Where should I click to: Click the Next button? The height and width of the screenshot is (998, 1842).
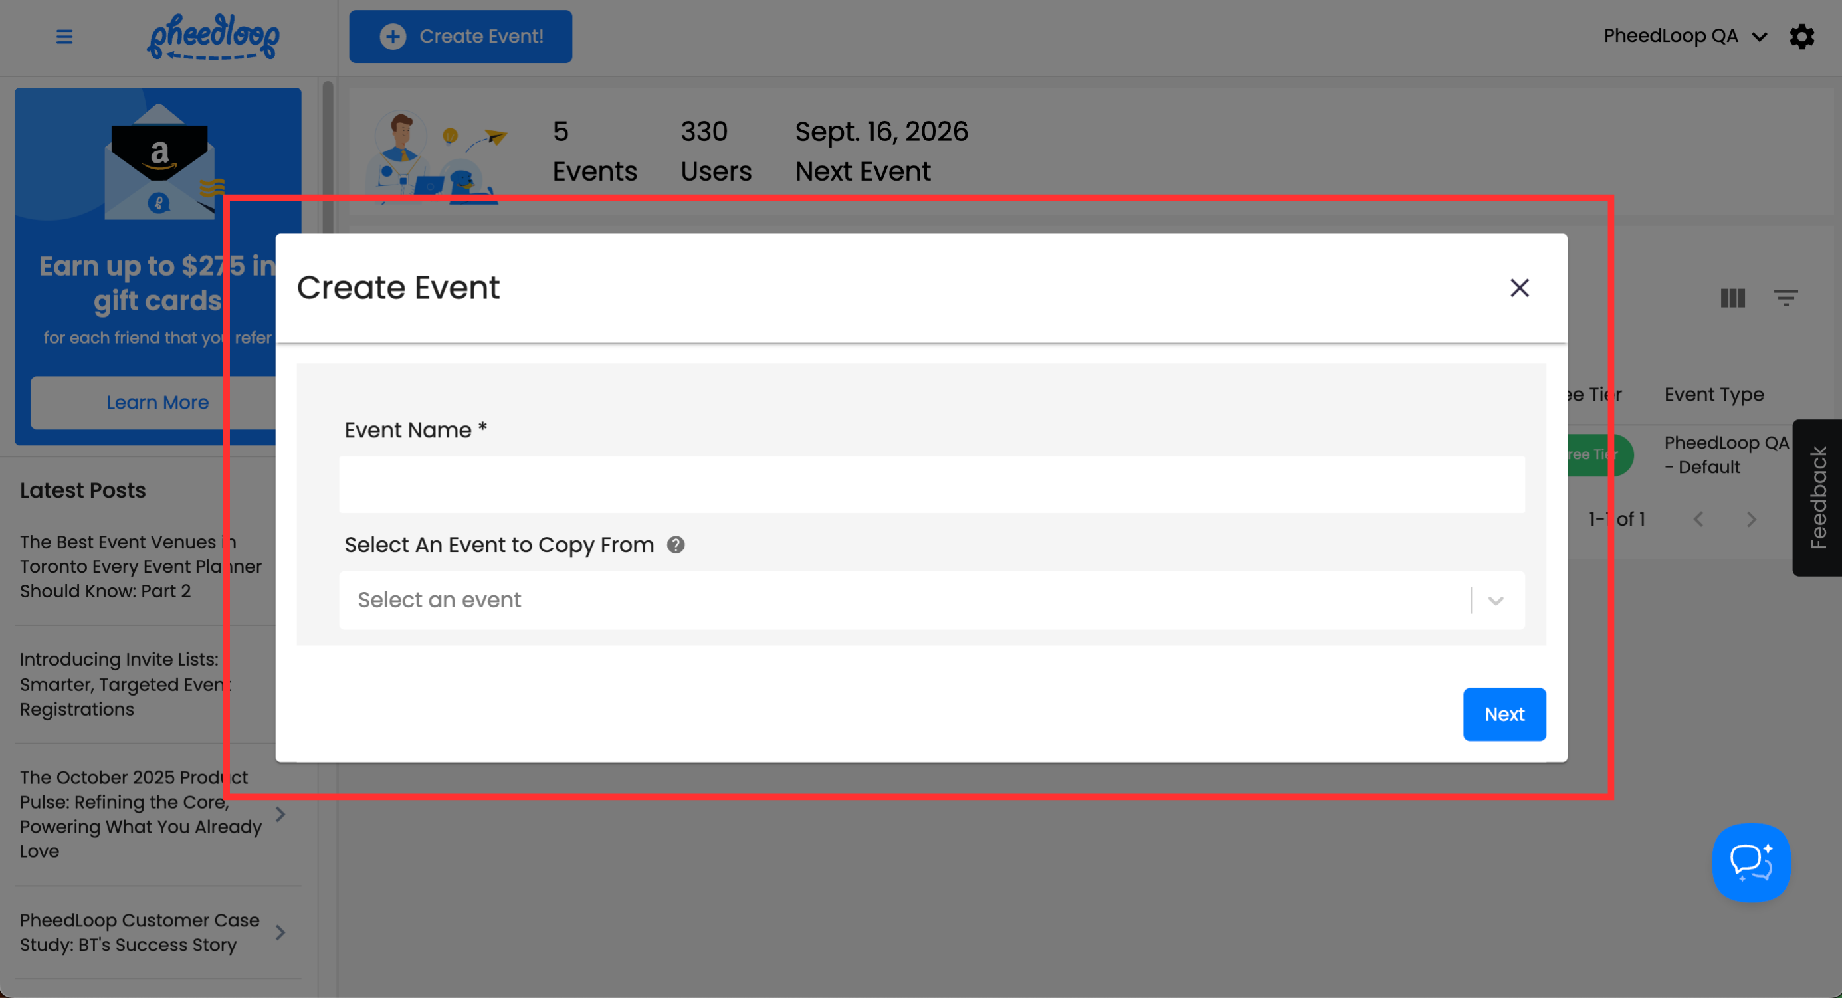1504,714
